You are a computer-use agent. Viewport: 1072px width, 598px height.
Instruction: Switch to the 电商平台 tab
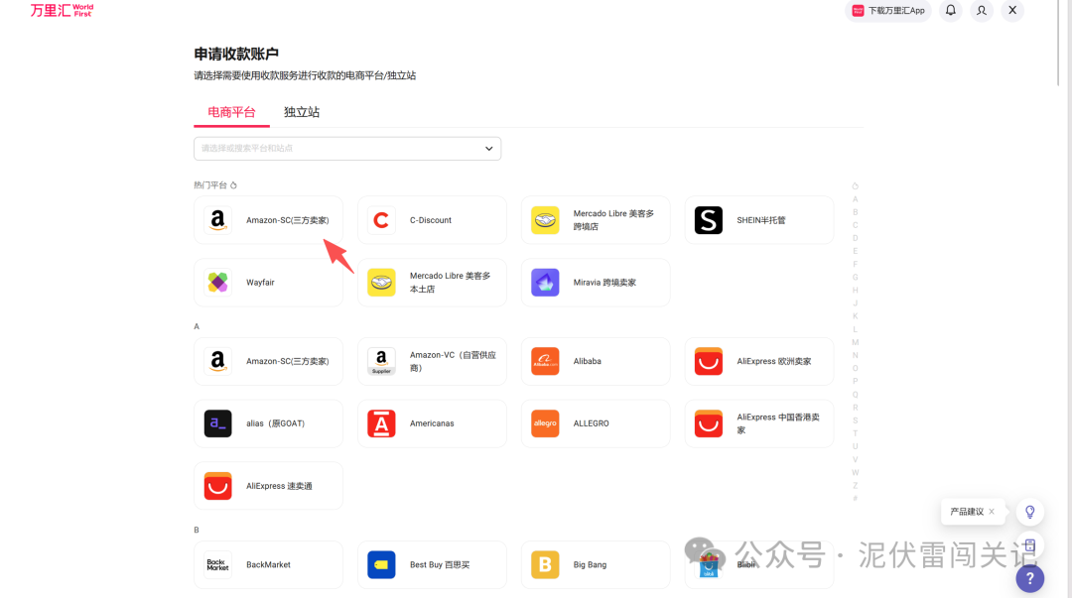pyautogui.click(x=231, y=111)
